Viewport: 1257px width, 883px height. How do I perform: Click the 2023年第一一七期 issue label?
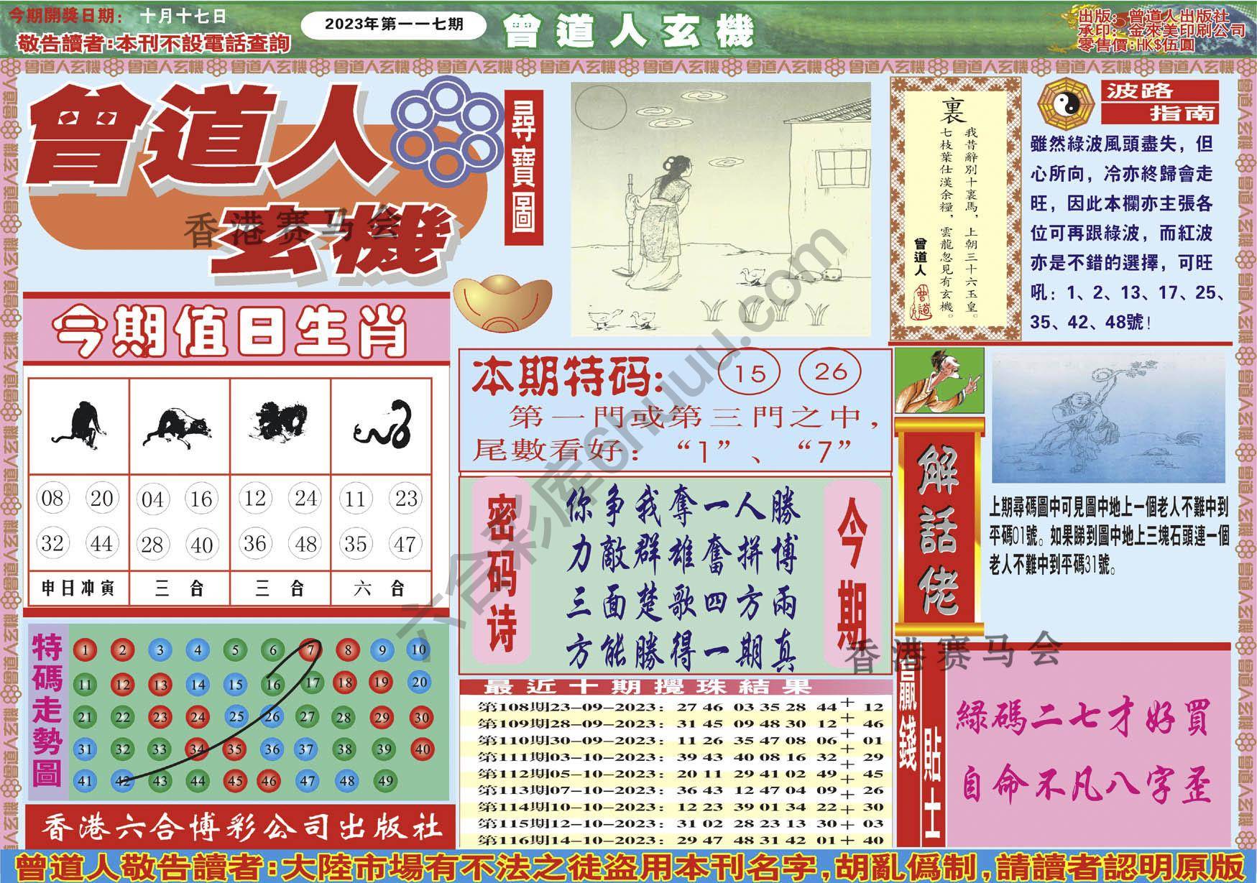coord(394,24)
